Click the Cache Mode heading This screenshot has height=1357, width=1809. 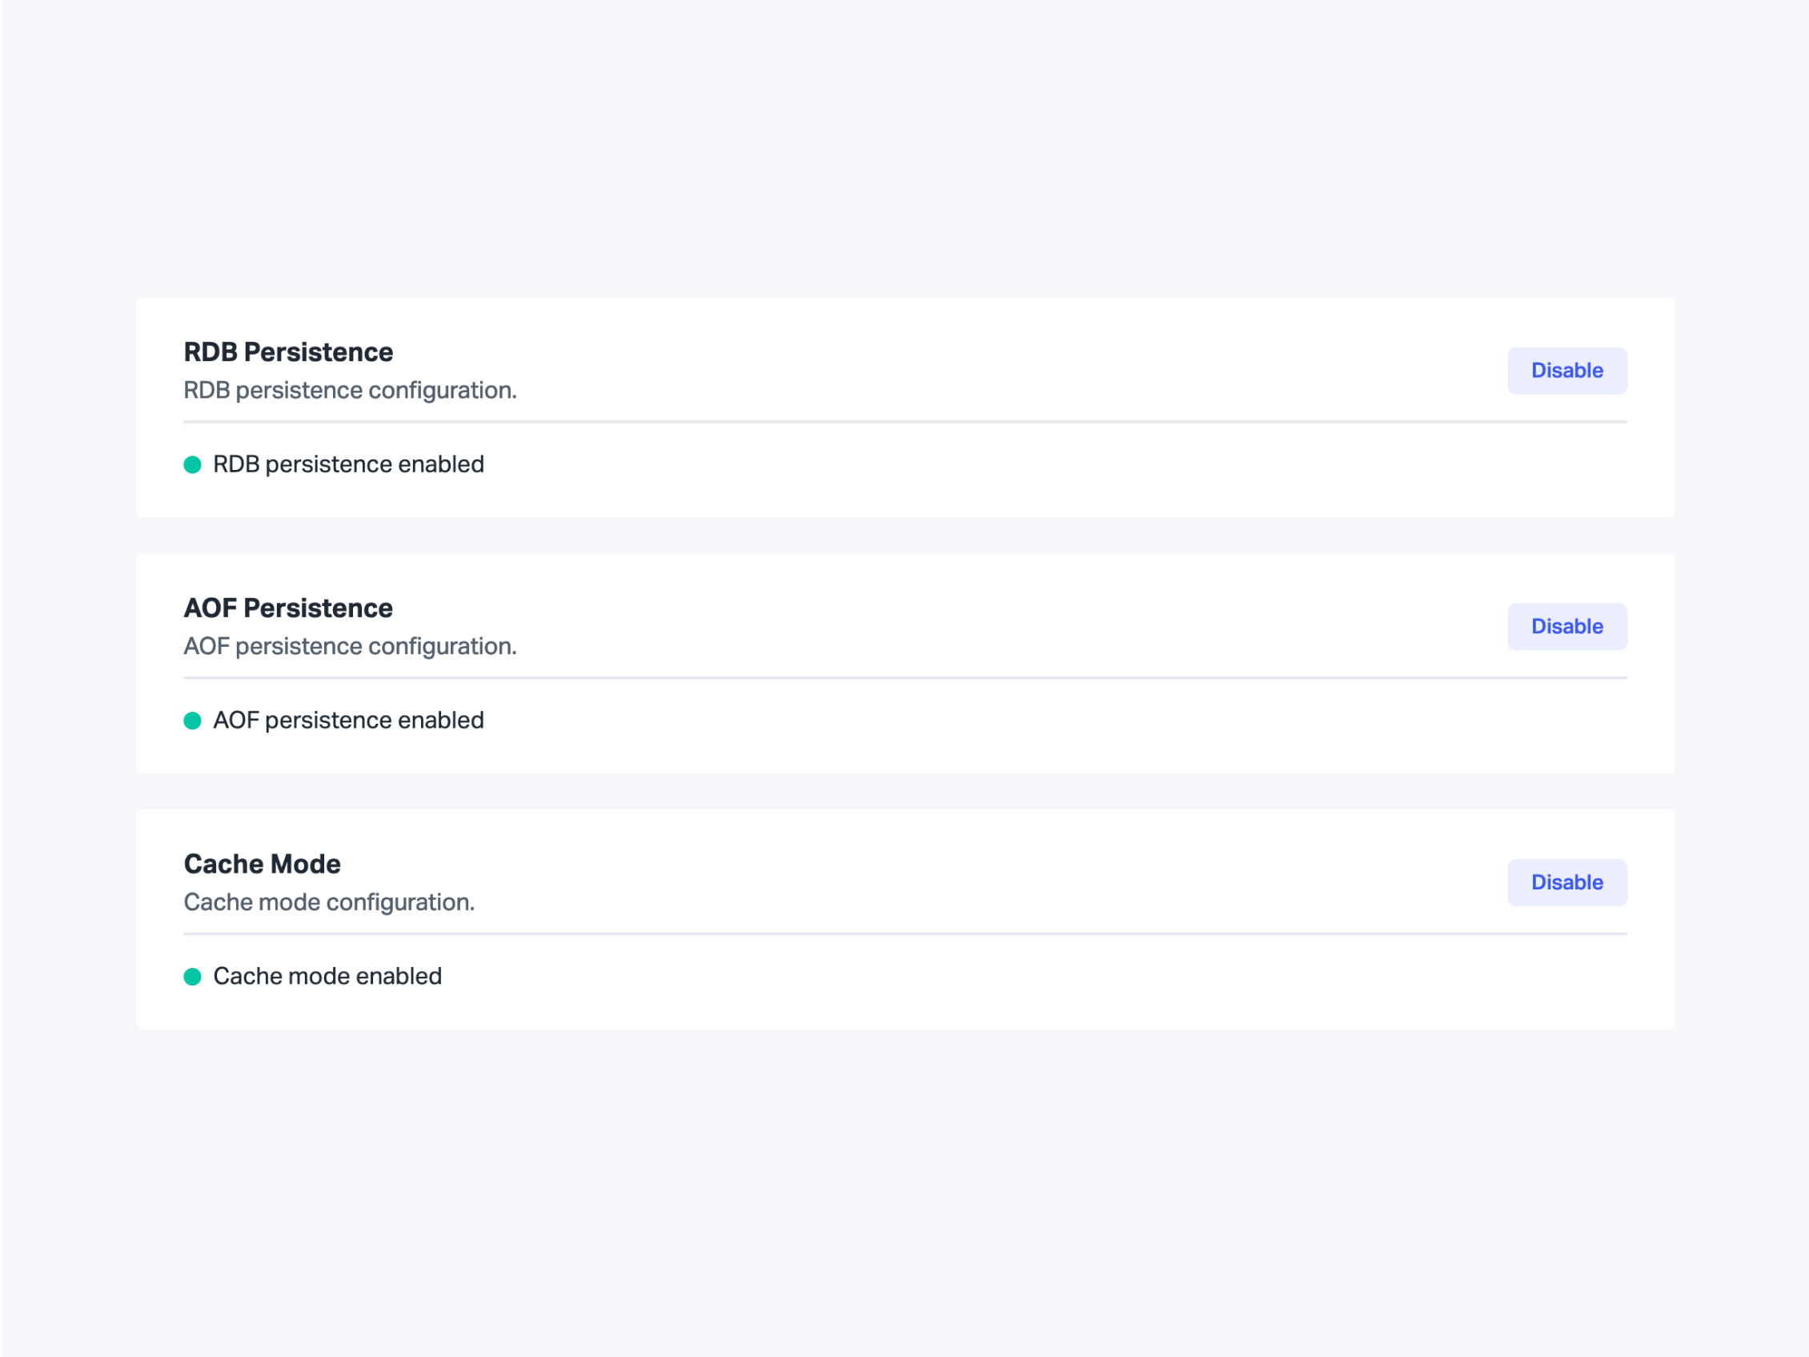click(x=262, y=864)
